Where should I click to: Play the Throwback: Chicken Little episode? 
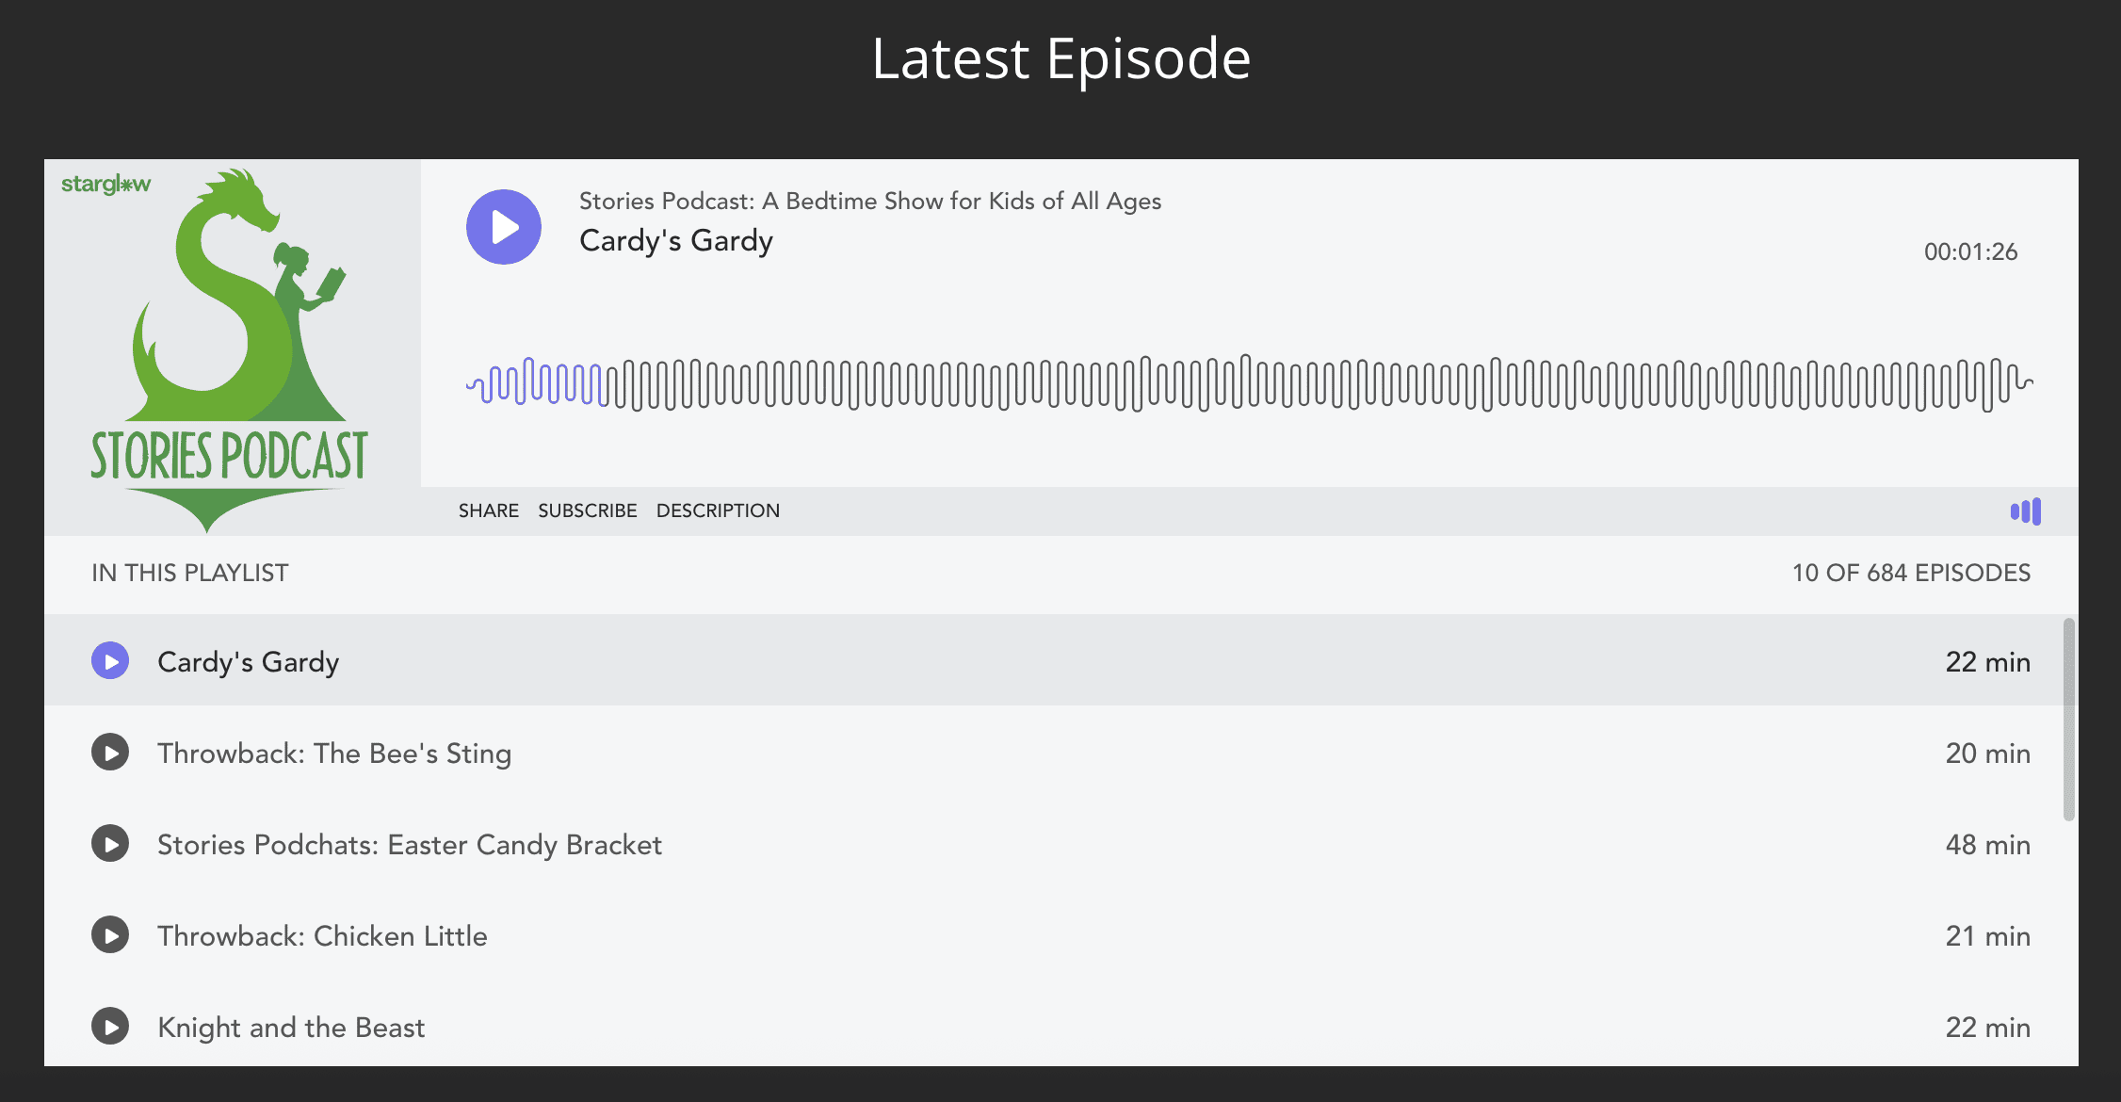(x=110, y=935)
